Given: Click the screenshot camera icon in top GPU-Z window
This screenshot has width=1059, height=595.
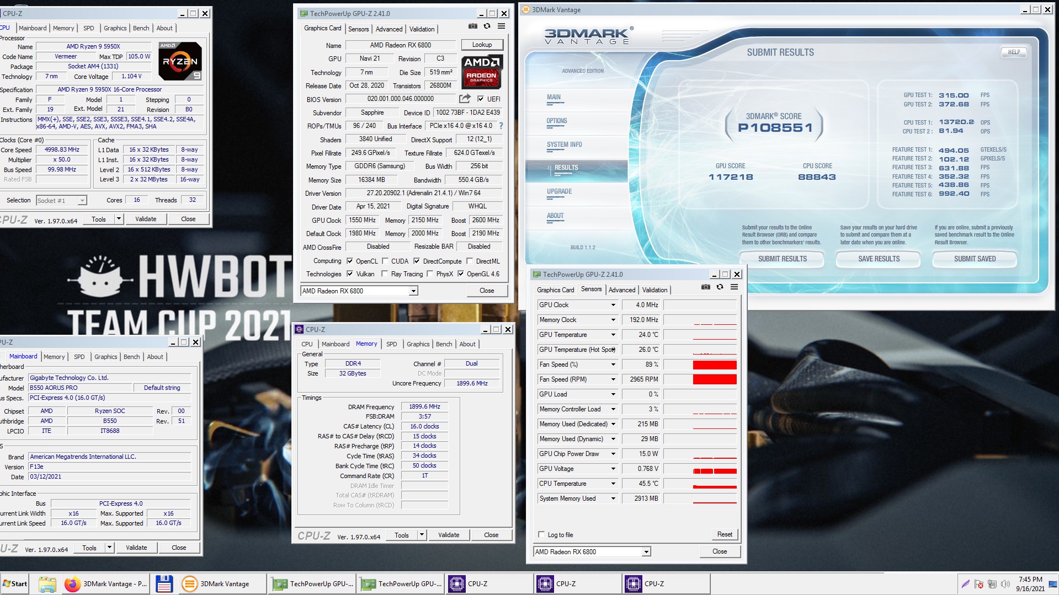Looking at the screenshot, I should tap(473, 26).
